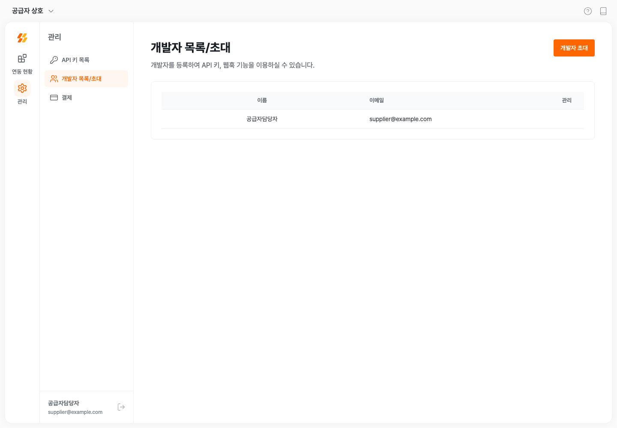
Task: Click the 관리 heading above the menu list
Action: pyautogui.click(x=54, y=37)
